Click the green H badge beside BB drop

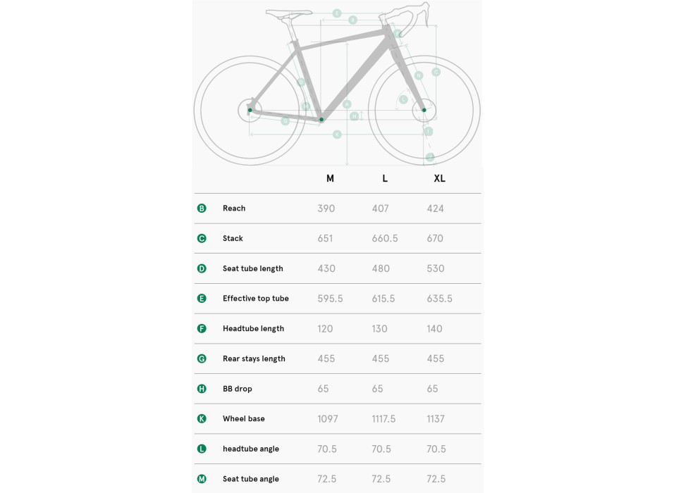202,389
